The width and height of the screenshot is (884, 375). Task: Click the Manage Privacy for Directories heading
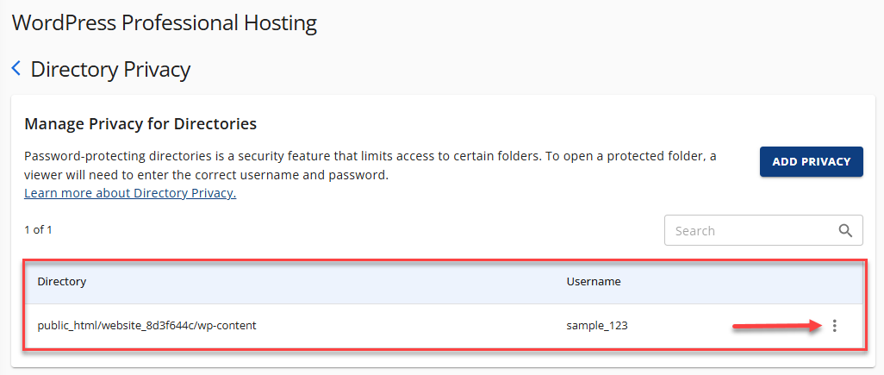coord(140,123)
